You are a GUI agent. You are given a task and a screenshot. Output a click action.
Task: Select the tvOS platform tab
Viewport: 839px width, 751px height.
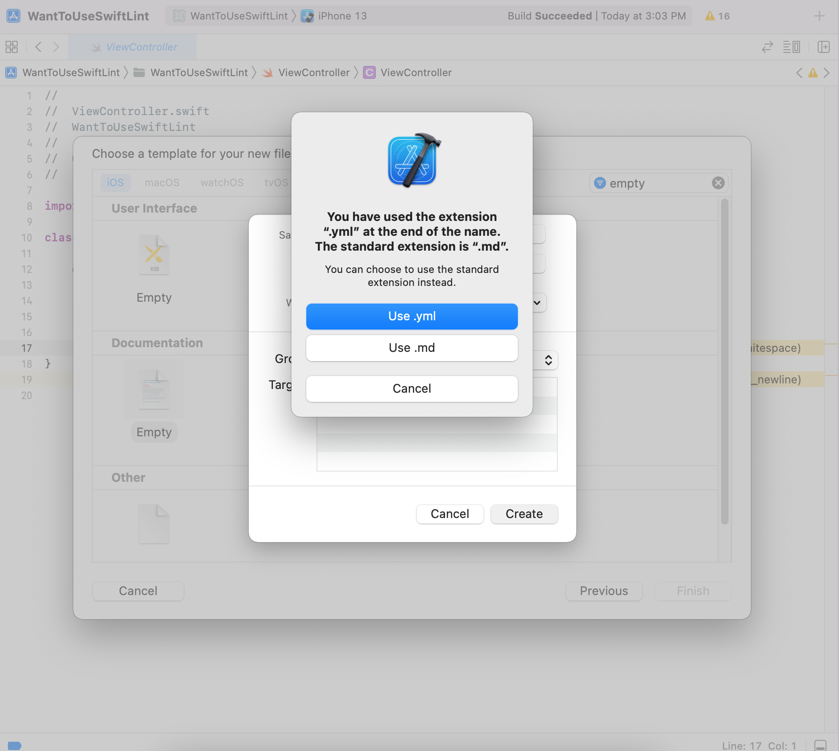[276, 182]
